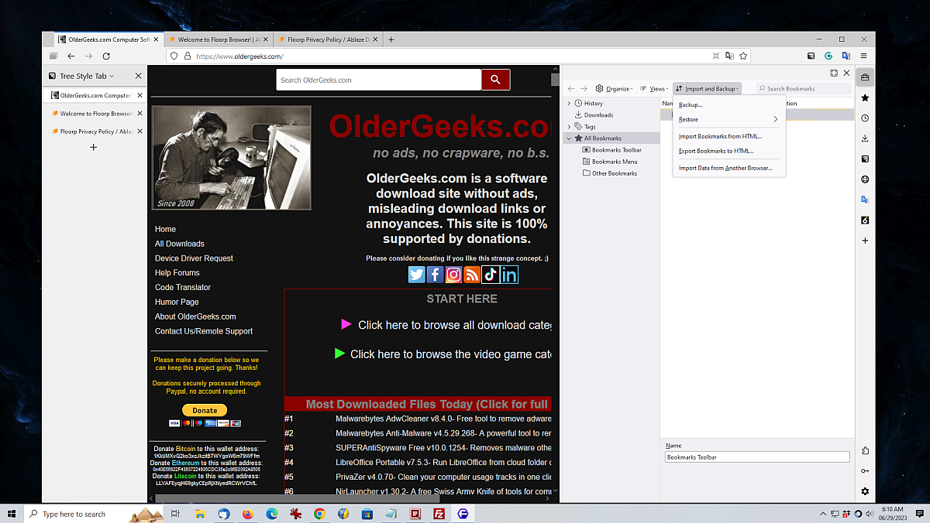Select Bookmarks Menu folder in library tree
930x523 pixels.
615,162
